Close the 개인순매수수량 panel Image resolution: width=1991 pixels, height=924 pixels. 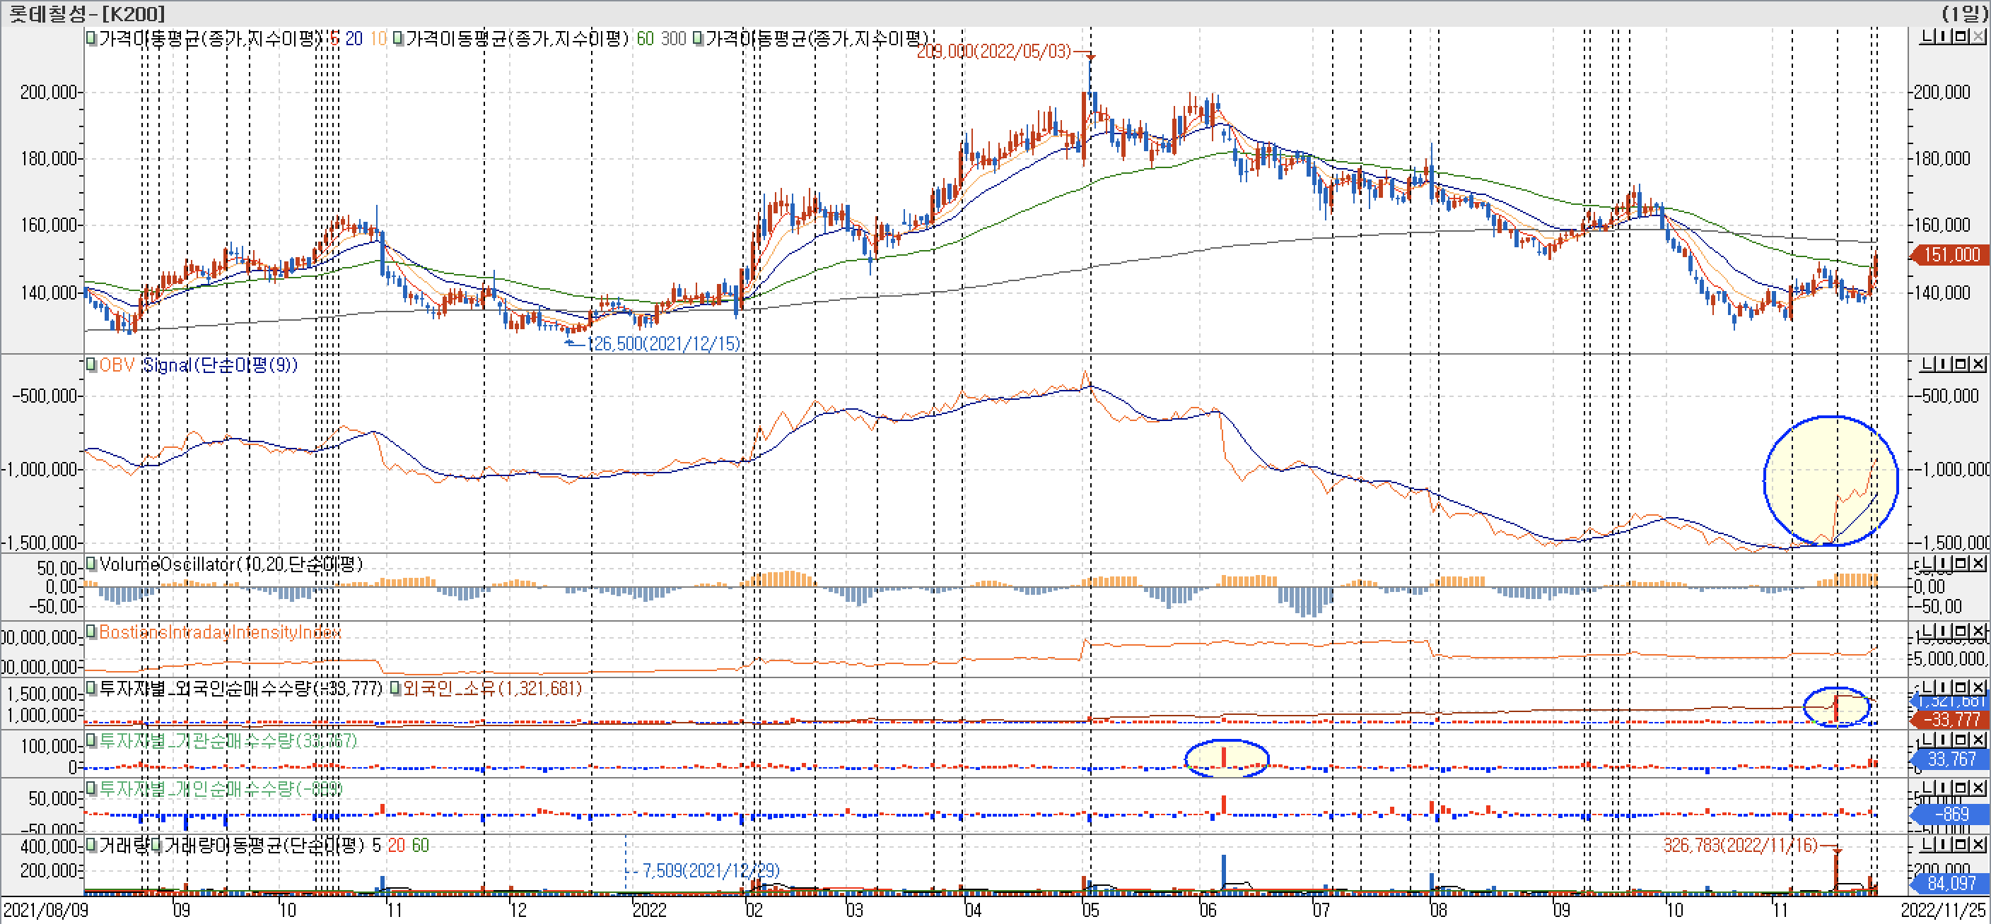tap(1979, 788)
